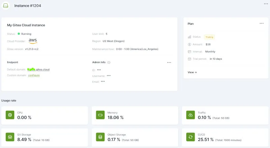Click the CPU 0.00 % value
Image resolution: width=270 pixels, height=148 pixels.
[24, 117]
